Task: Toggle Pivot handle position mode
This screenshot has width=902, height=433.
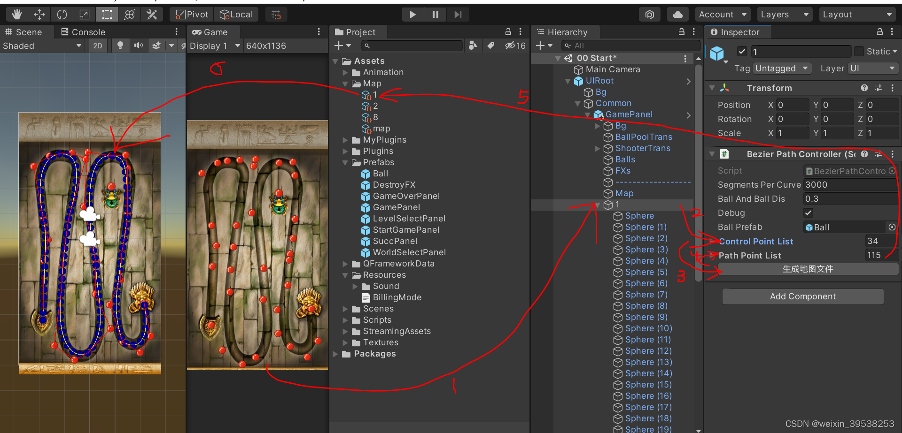Action: [x=192, y=15]
